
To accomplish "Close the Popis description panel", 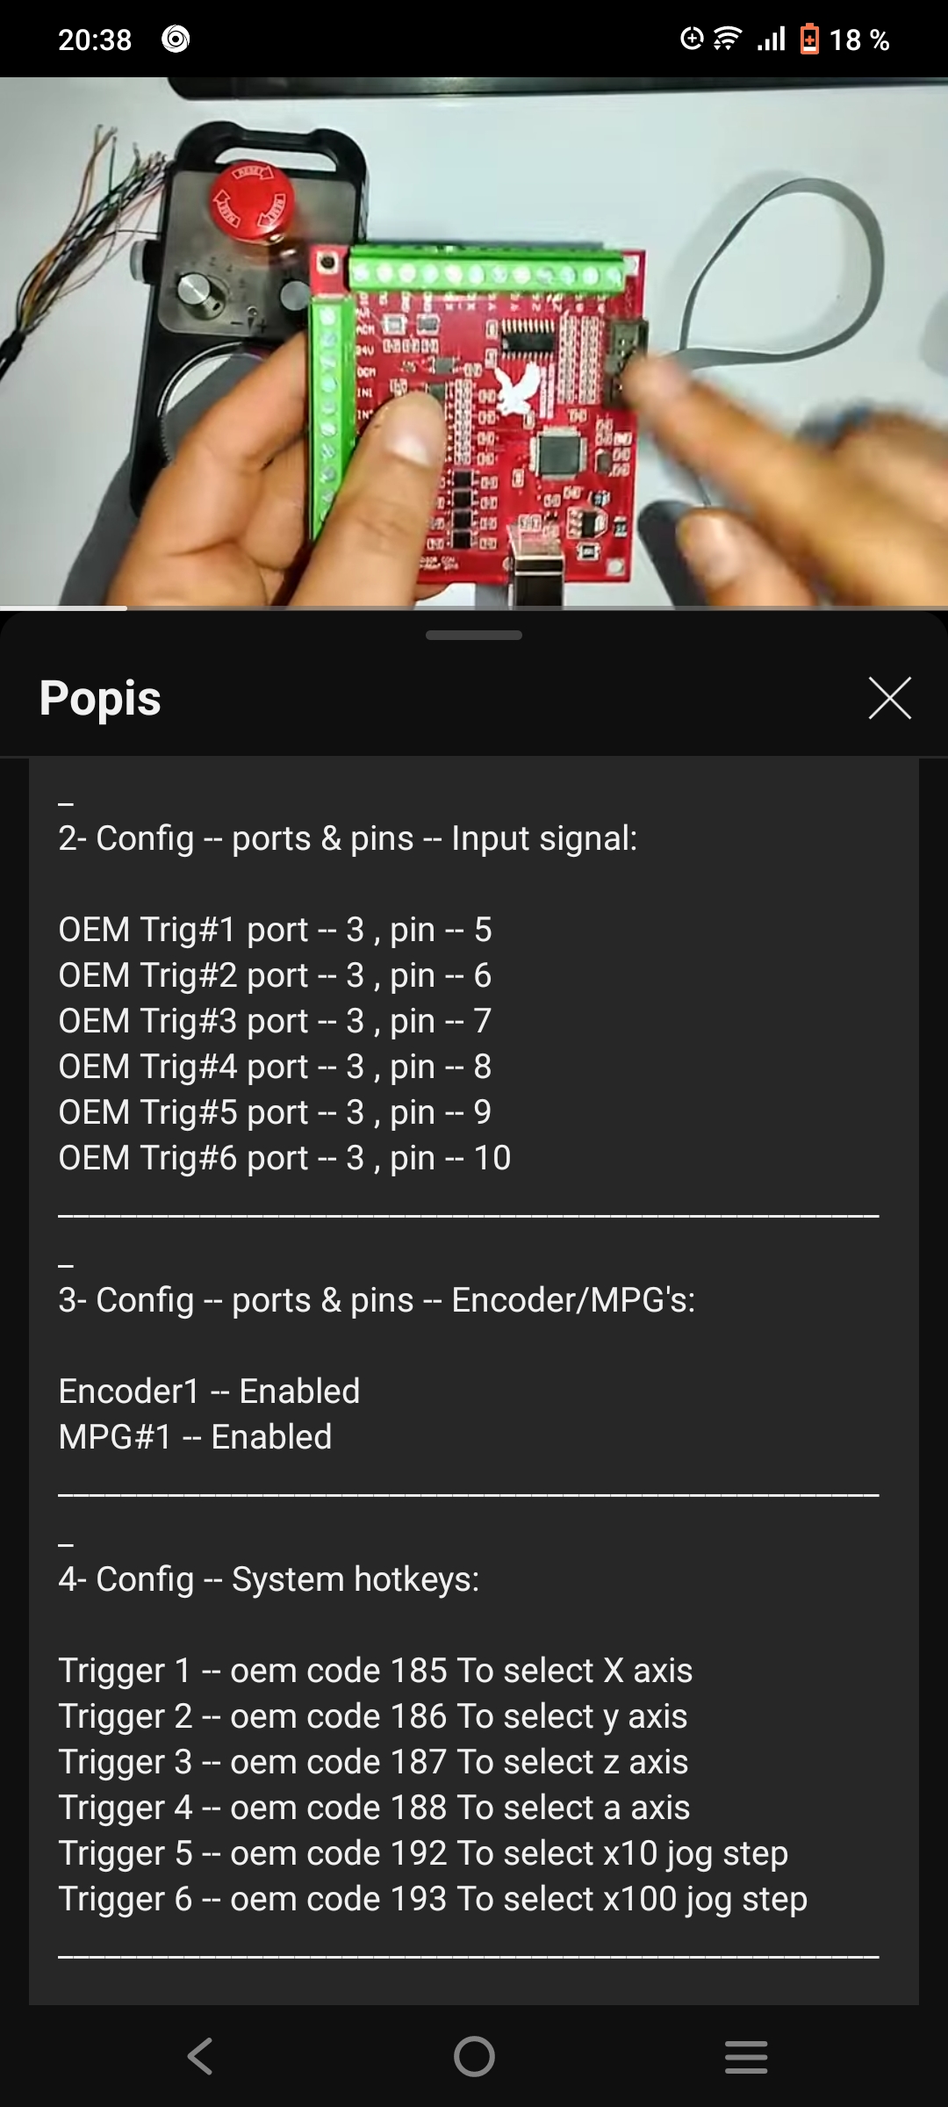I will (889, 698).
